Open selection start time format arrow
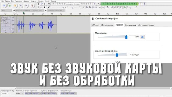Image resolution: width=172 pixels, height=97 pixels. coord(40,93)
